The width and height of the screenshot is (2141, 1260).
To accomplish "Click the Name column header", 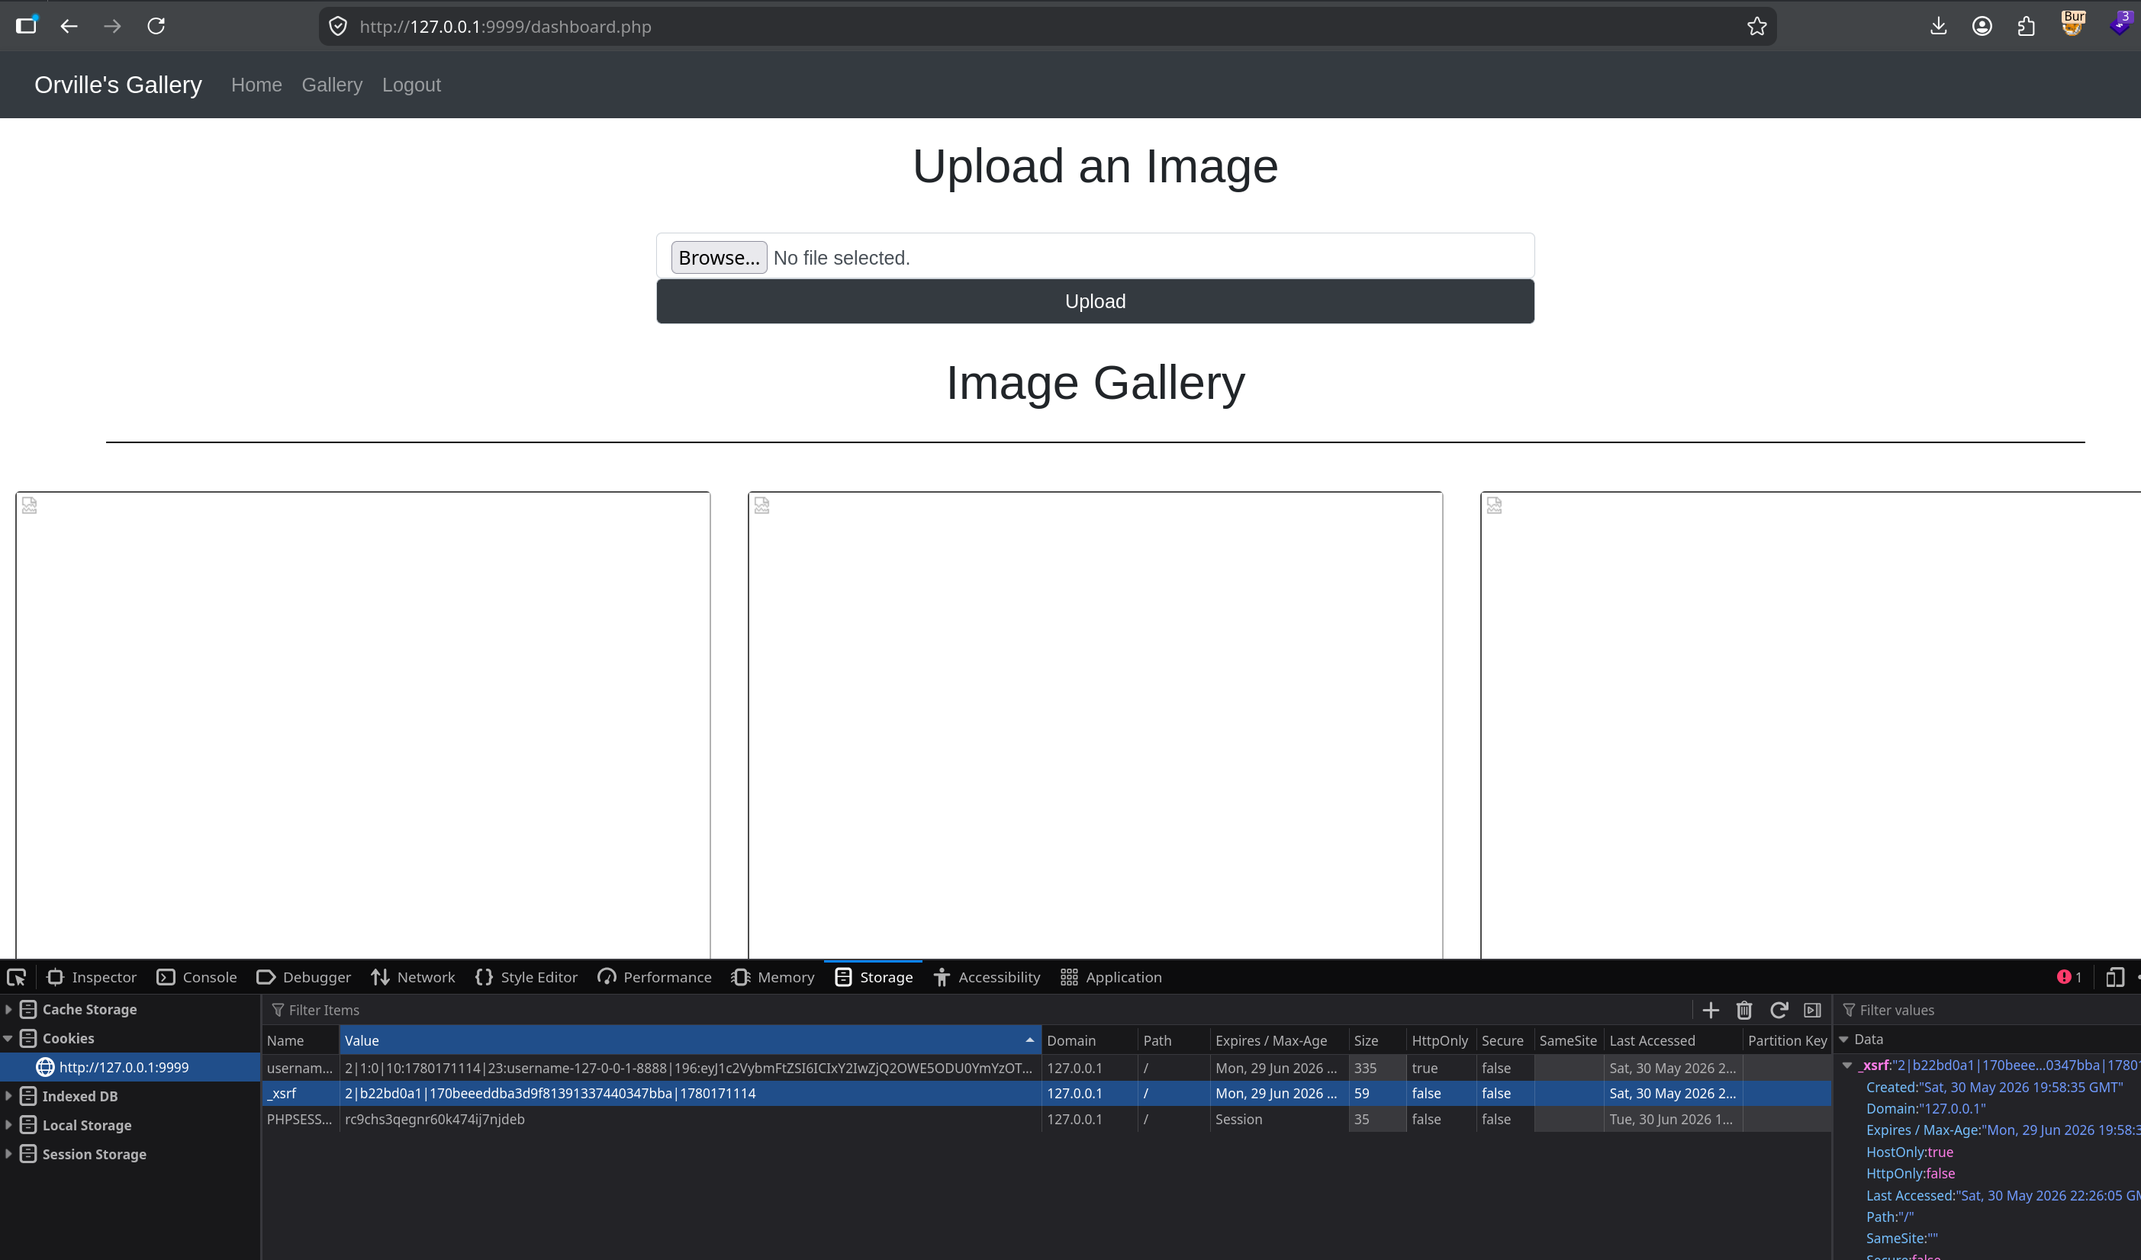I will 301,1040.
